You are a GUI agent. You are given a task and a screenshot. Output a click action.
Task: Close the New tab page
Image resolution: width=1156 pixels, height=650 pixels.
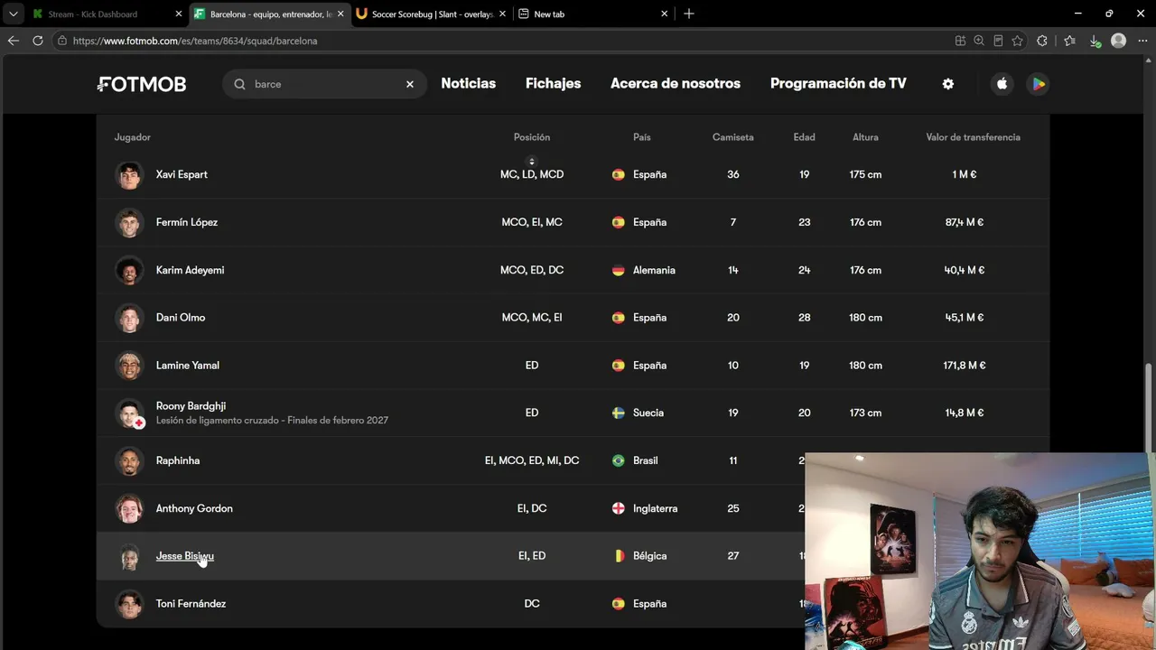tap(665, 14)
